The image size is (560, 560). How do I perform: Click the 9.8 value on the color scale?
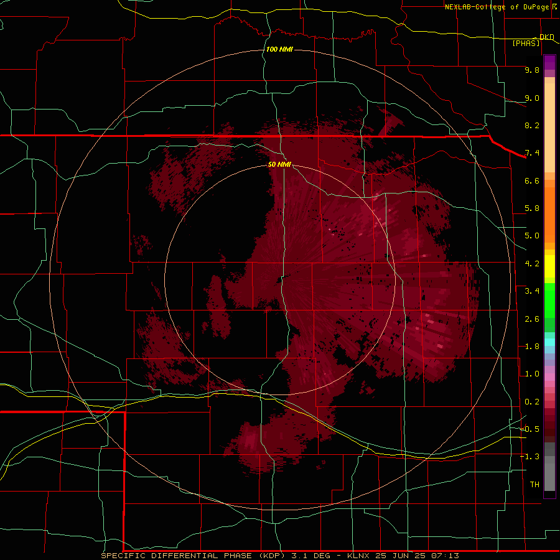point(532,70)
